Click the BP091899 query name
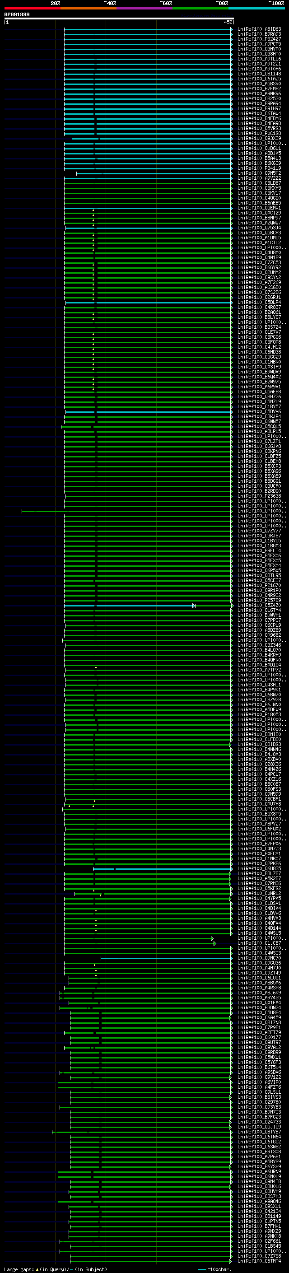 [17, 15]
